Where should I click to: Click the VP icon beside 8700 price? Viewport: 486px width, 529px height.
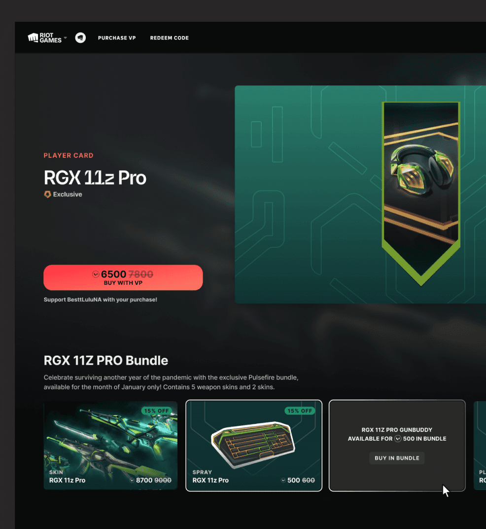coord(132,481)
